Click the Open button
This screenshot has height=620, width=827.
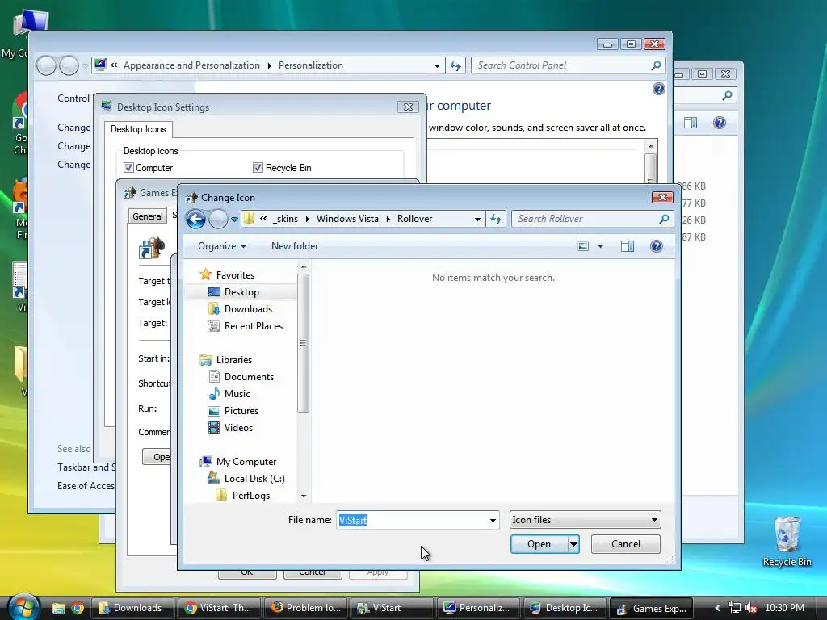(539, 544)
